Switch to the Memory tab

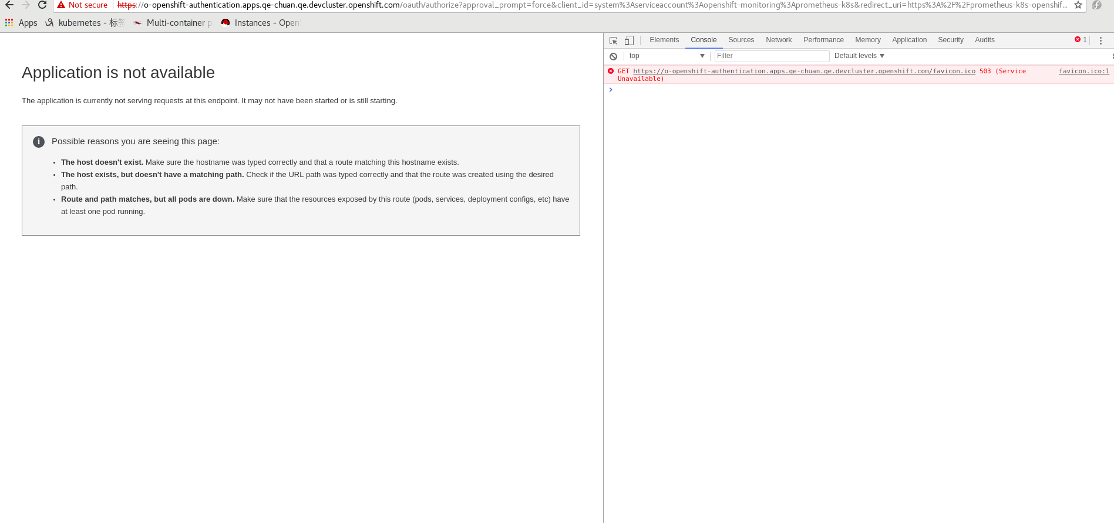pos(867,40)
